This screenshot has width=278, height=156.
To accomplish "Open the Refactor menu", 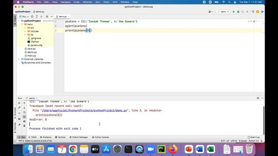I will pos(88,2).
